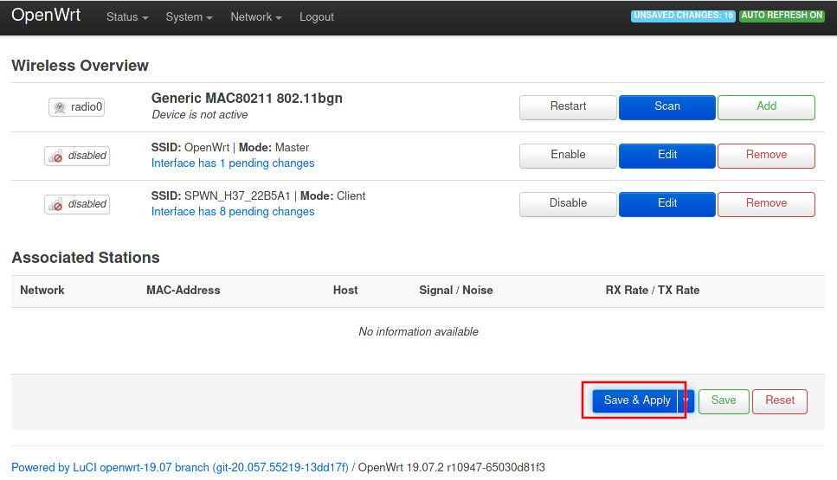Click the Network column header
Viewport: 837px width, 480px height.
(42, 290)
